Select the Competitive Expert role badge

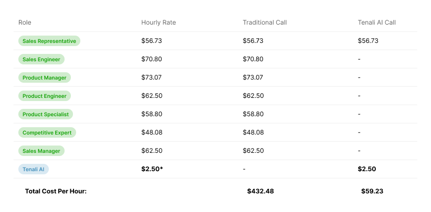coord(47,132)
